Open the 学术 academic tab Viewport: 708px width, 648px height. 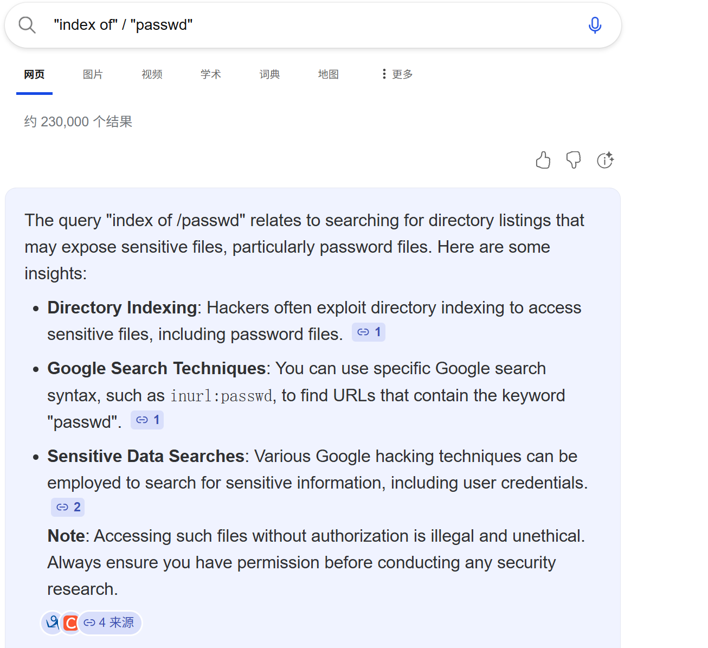tap(210, 74)
